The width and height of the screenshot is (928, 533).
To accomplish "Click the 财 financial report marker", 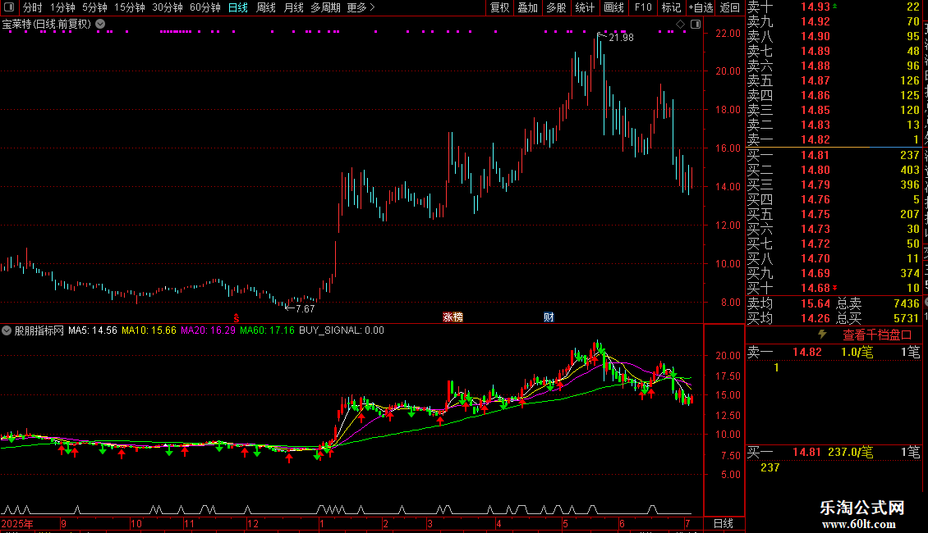I will 549,317.
